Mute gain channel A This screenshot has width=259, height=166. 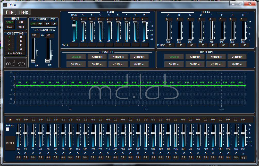(83, 45)
